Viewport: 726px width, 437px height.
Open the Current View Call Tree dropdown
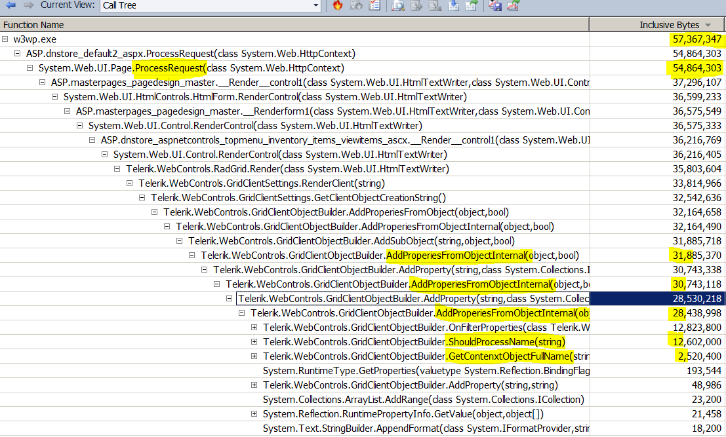click(315, 5)
